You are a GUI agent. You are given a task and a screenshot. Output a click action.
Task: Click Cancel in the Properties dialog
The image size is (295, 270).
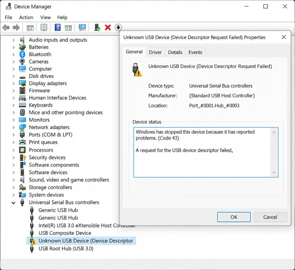tap(270, 217)
